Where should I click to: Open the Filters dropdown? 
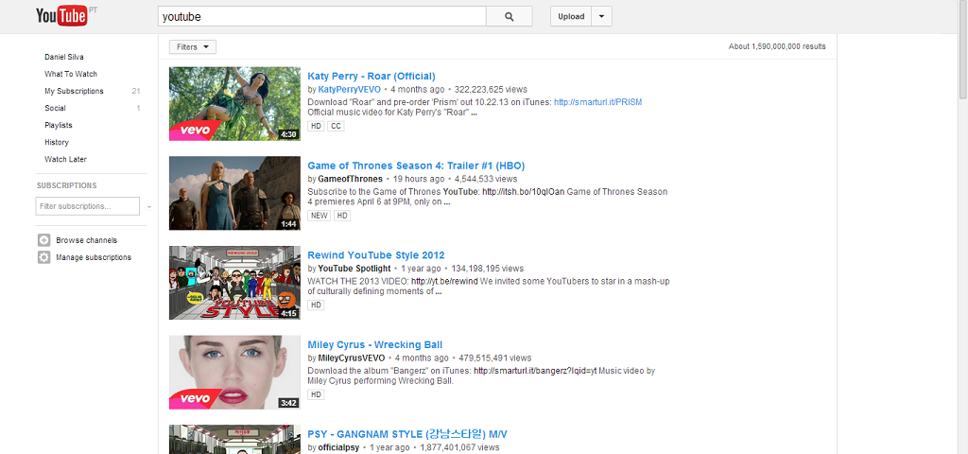tap(193, 47)
